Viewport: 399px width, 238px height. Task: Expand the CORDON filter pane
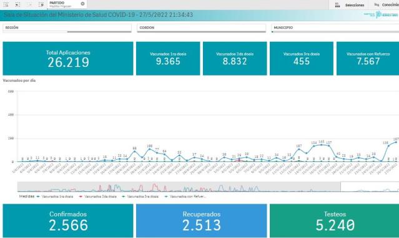click(202, 27)
